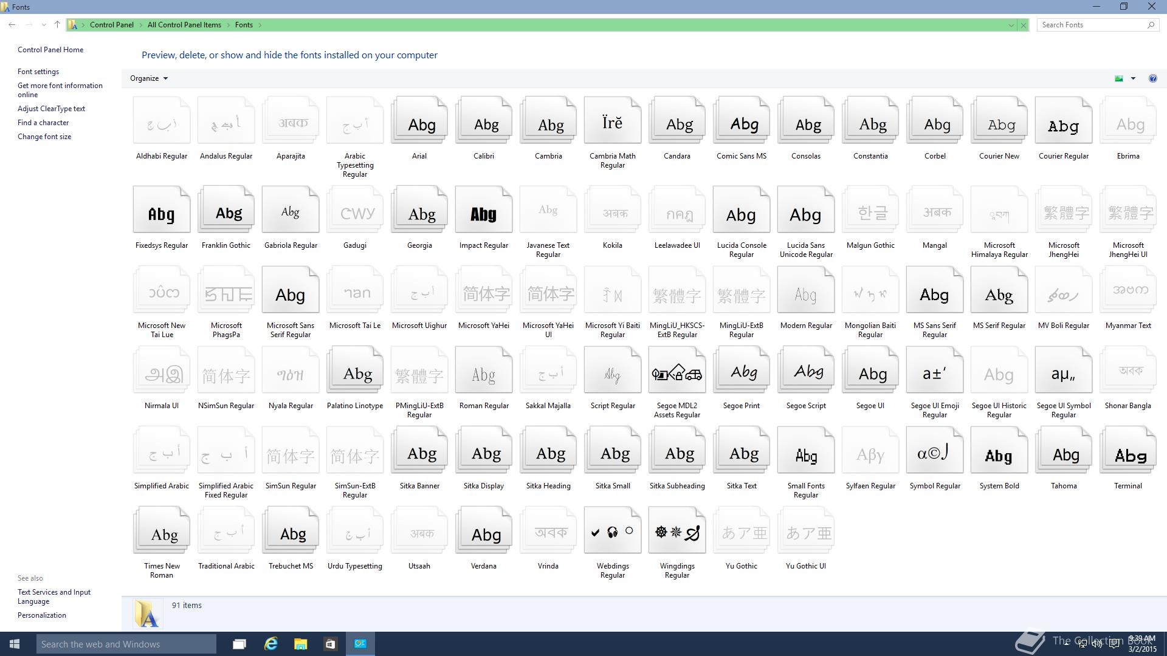Select the Times New Roman font icon
Viewport: 1167px width, 656px height.
pos(162,530)
